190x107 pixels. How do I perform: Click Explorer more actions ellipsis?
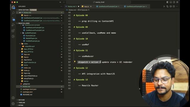click(x=61, y=7)
